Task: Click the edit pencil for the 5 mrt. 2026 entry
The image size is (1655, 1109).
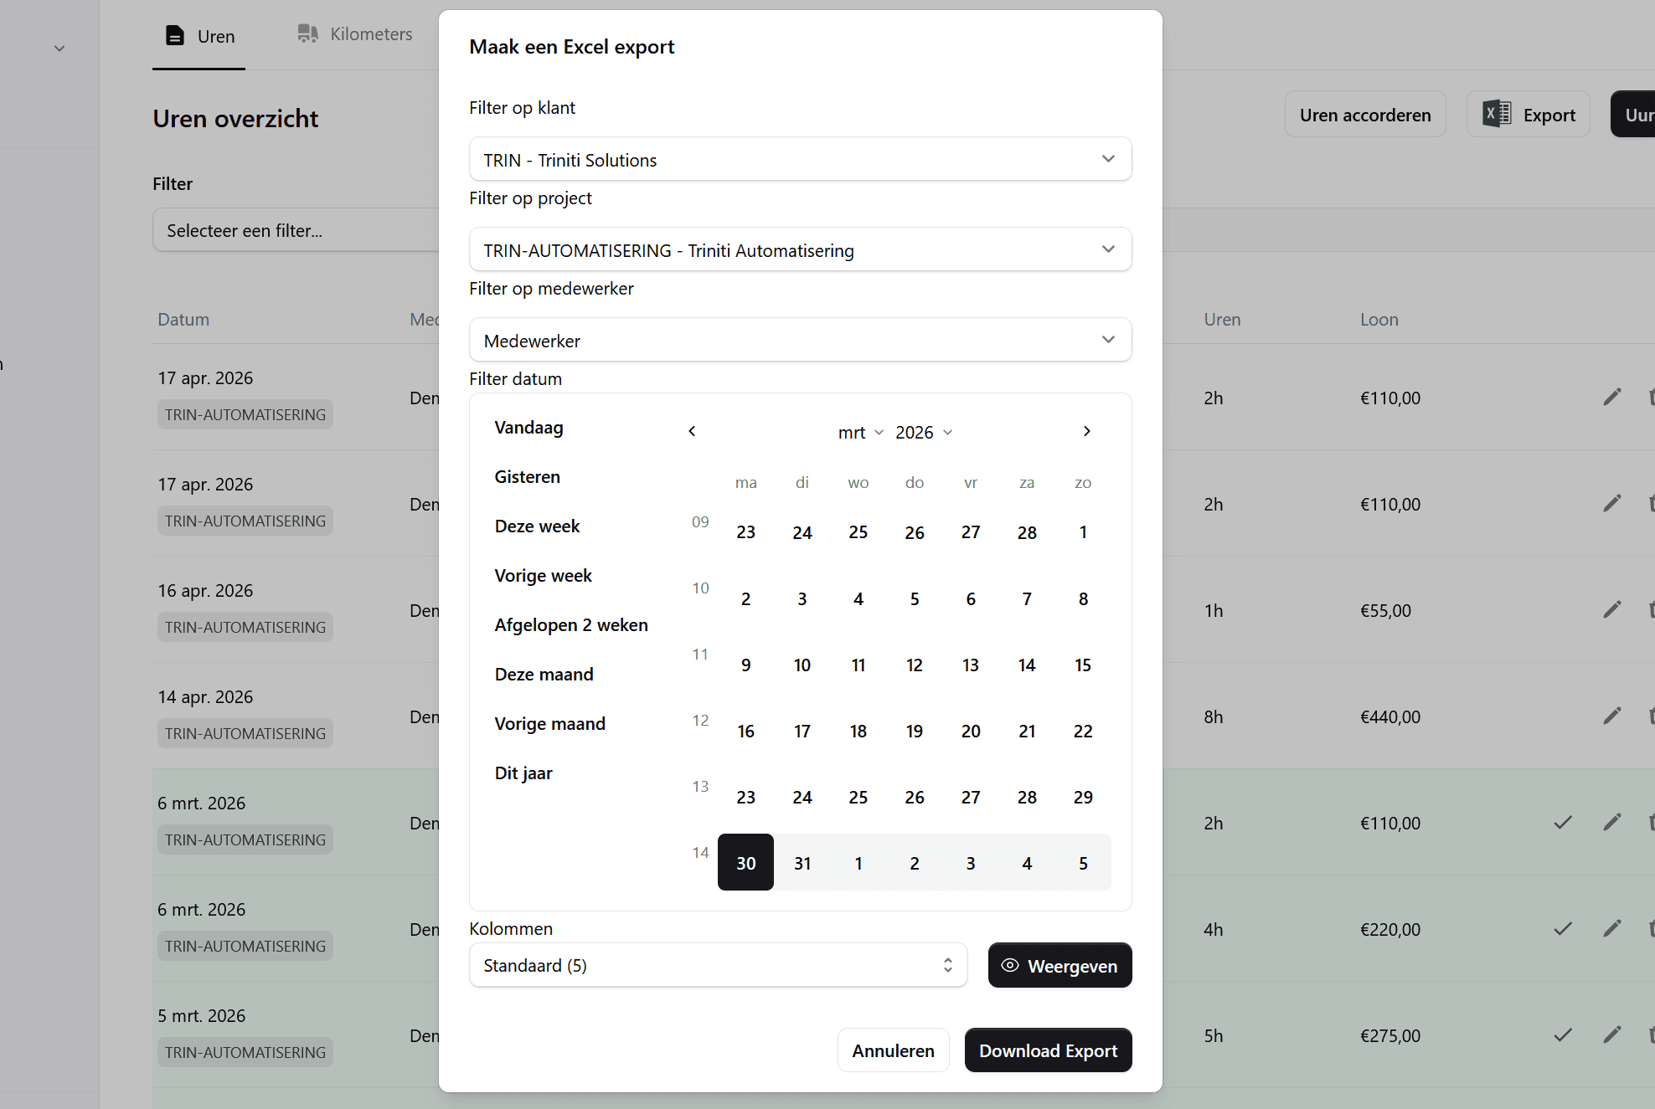Action: (x=1612, y=1034)
